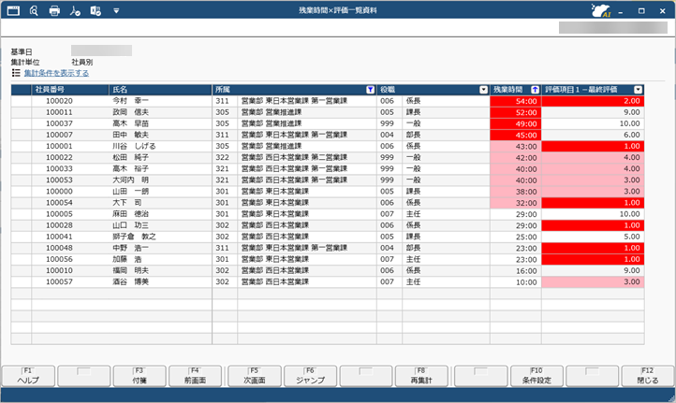
Task: Click evaluation 5.00 in 獅子倉 row
Action: [593, 237]
